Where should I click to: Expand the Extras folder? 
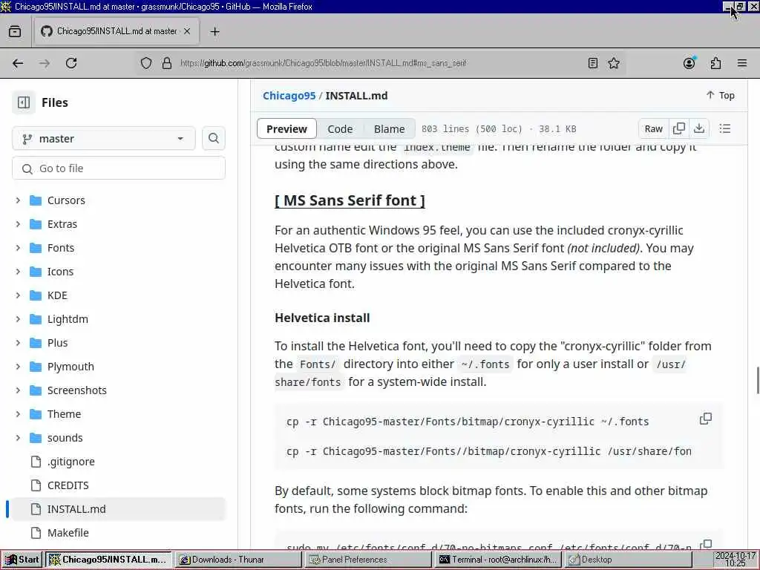[x=18, y=224]
